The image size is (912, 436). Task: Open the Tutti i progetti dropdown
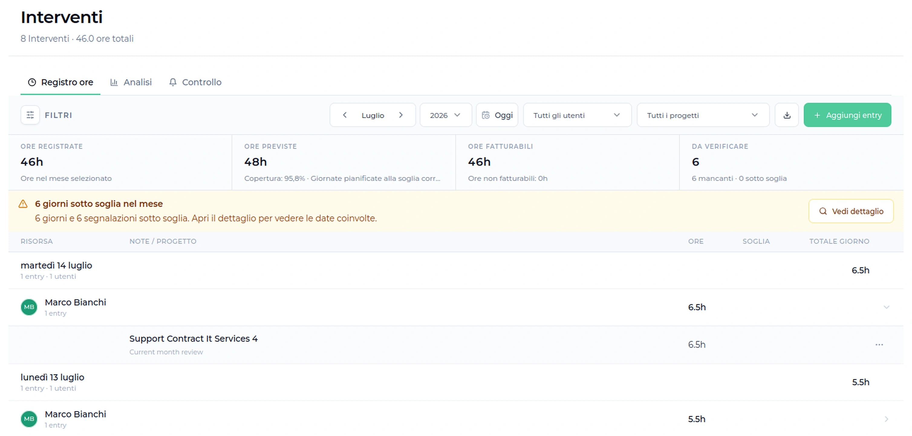703,115
